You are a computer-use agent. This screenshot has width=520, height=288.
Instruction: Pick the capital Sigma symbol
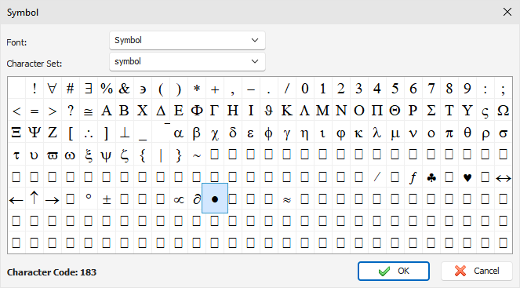click(x=431, y=111)
